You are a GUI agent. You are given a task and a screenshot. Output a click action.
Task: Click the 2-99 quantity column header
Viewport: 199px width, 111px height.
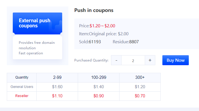point(57,77)
